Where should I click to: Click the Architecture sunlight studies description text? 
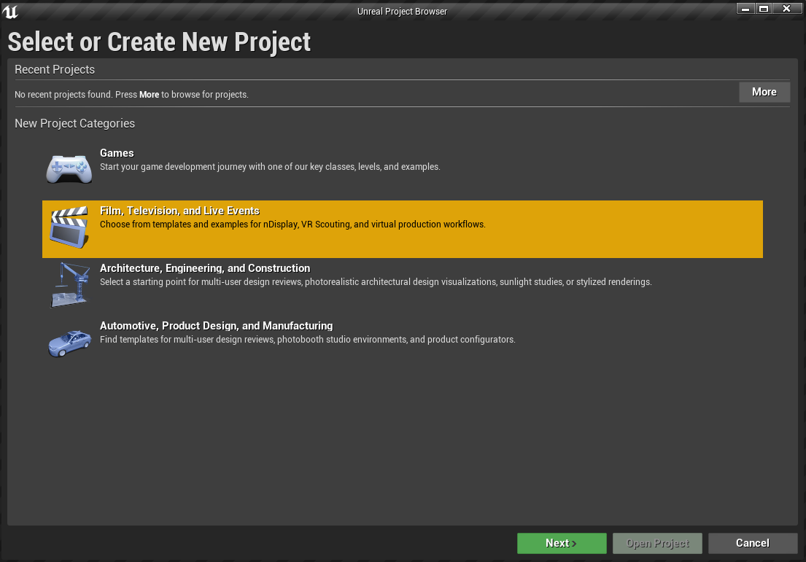pos(376,282)
